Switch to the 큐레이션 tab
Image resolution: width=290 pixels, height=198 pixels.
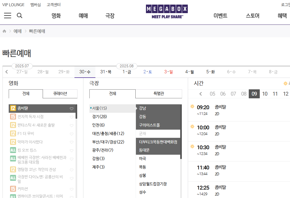click(x=60, y=94)
